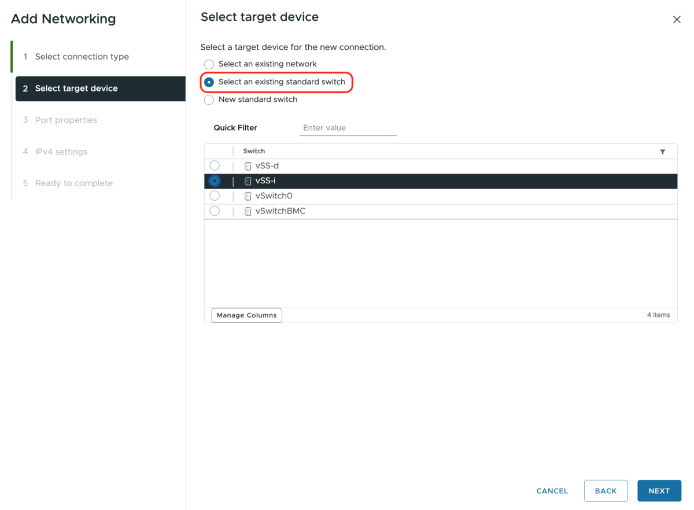Open the Switch column filter icon
Screen dimensions: 694x510
click(663, 151)
